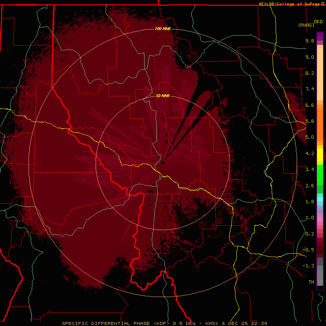Viewport: 326px width, 326px height.
Task: Click the 50 NMI range ring label
Action: (x=163, y=96)
